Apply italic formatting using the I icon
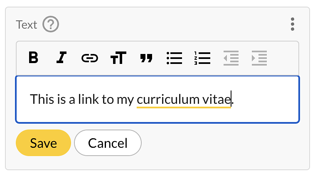The image size is (315, 176). (61, 58)
